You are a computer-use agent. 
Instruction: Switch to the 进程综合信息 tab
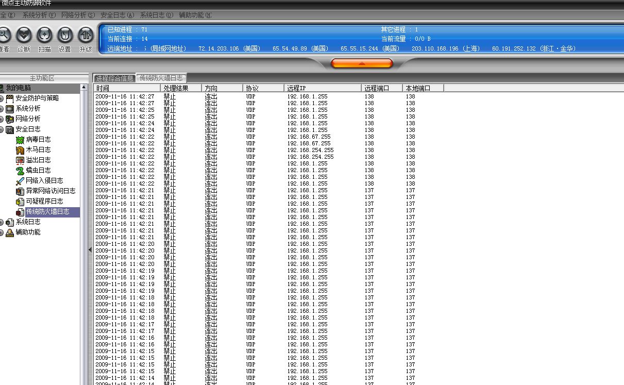pos(114,78)
